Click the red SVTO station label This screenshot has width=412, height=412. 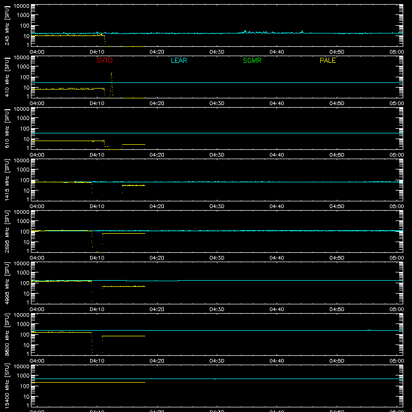coord(105,60)
